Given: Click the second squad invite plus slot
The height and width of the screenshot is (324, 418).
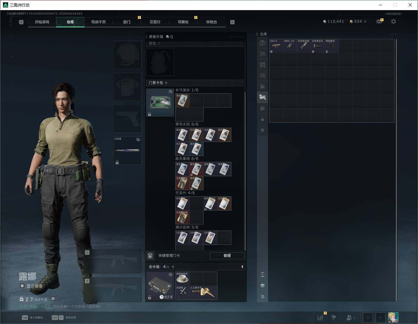Looking at the screenshot, I should 380,317.
